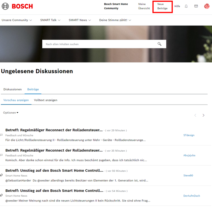This screenshot has height=209, width=212.
Task: Open notifications bell icon
Action: tap(186, 6)
